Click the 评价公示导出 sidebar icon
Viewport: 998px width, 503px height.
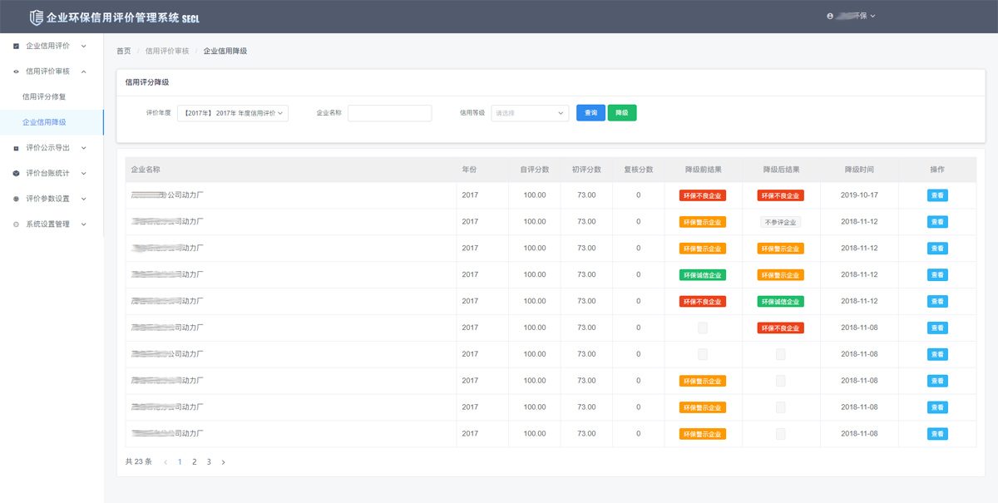click(16, 148)
